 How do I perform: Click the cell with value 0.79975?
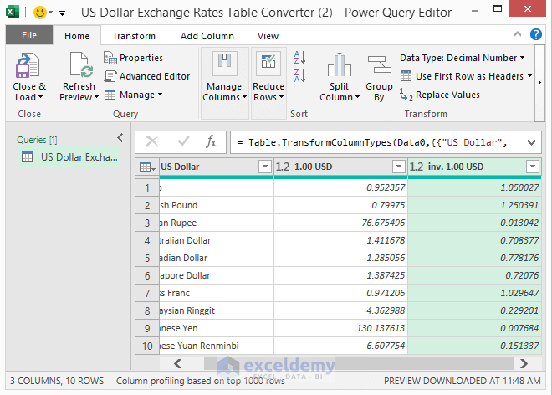pos(340,205)
